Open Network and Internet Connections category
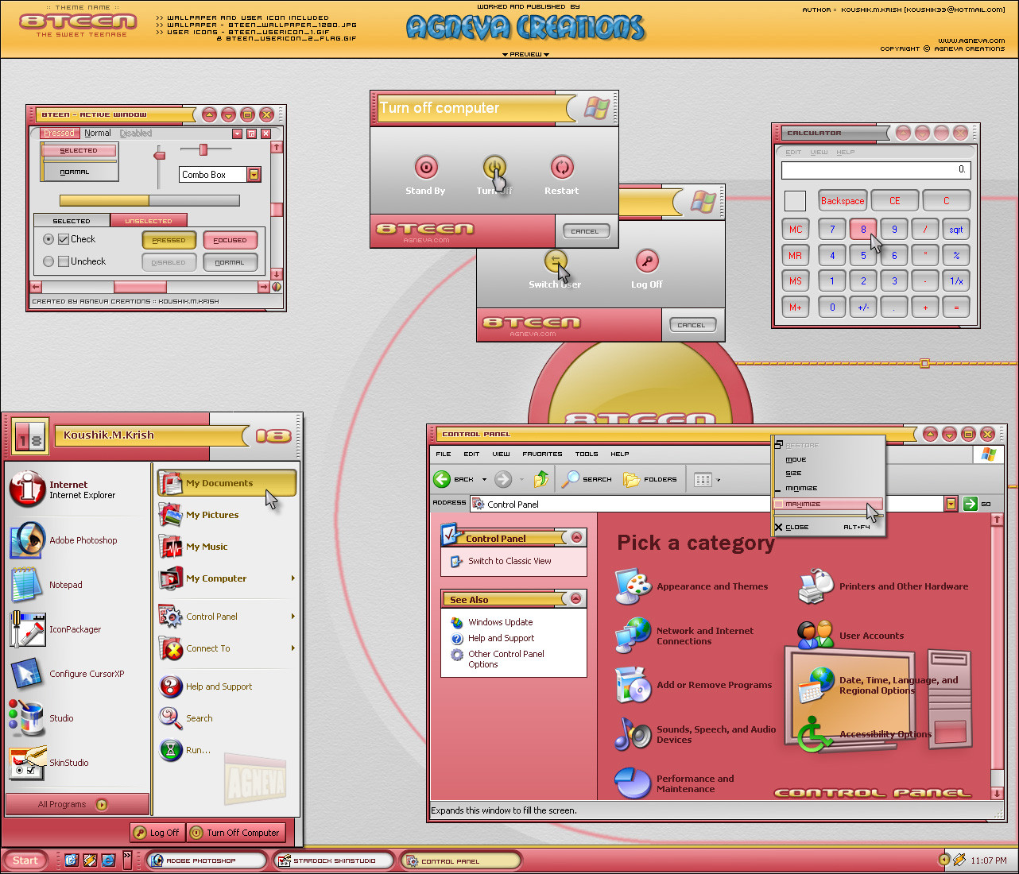Viewport: 1019px width, 874px height. click(x=684, y=636)
